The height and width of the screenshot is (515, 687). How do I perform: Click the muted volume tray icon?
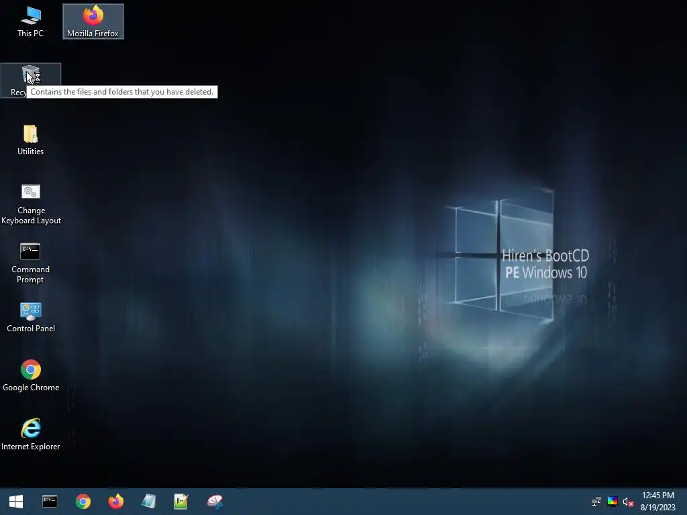point(628,502)
